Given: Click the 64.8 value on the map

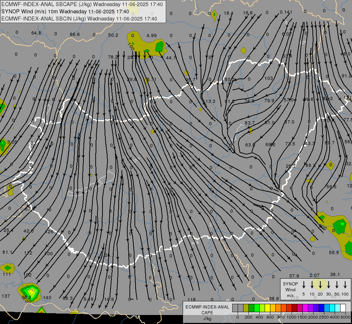Looking at the screenshot, I should 36,33.
